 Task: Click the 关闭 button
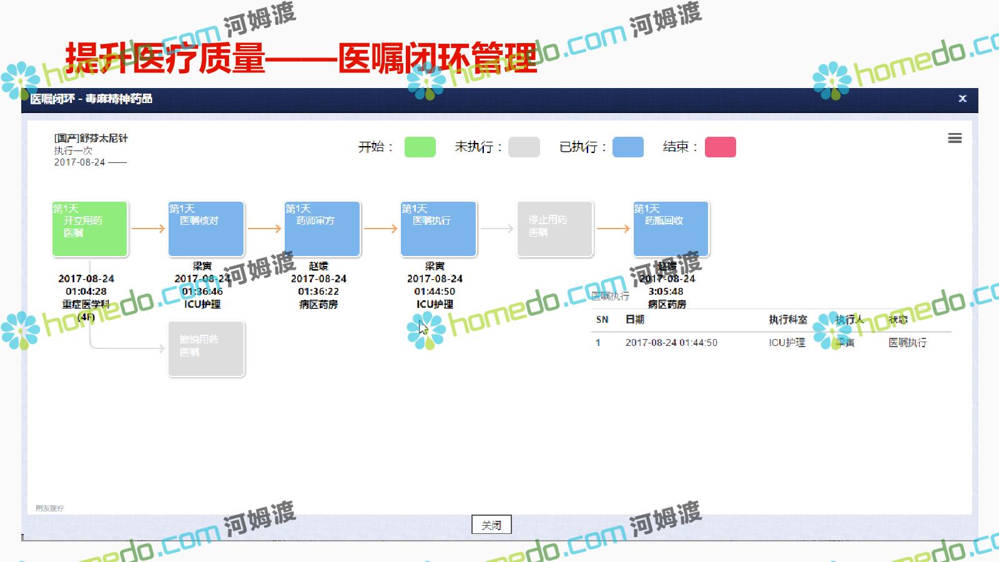491,525
